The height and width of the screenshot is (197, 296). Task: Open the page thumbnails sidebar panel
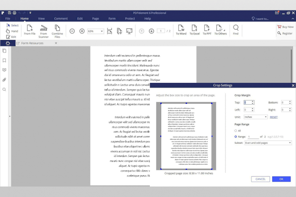pyautogui.click(x=5, y=51)
